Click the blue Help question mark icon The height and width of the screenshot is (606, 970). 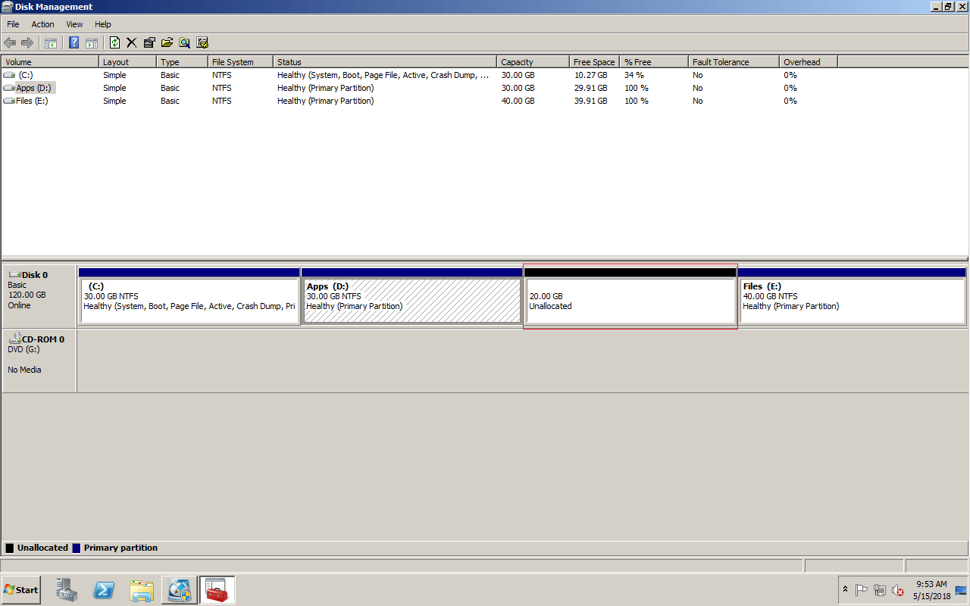[x=74, y=42]
